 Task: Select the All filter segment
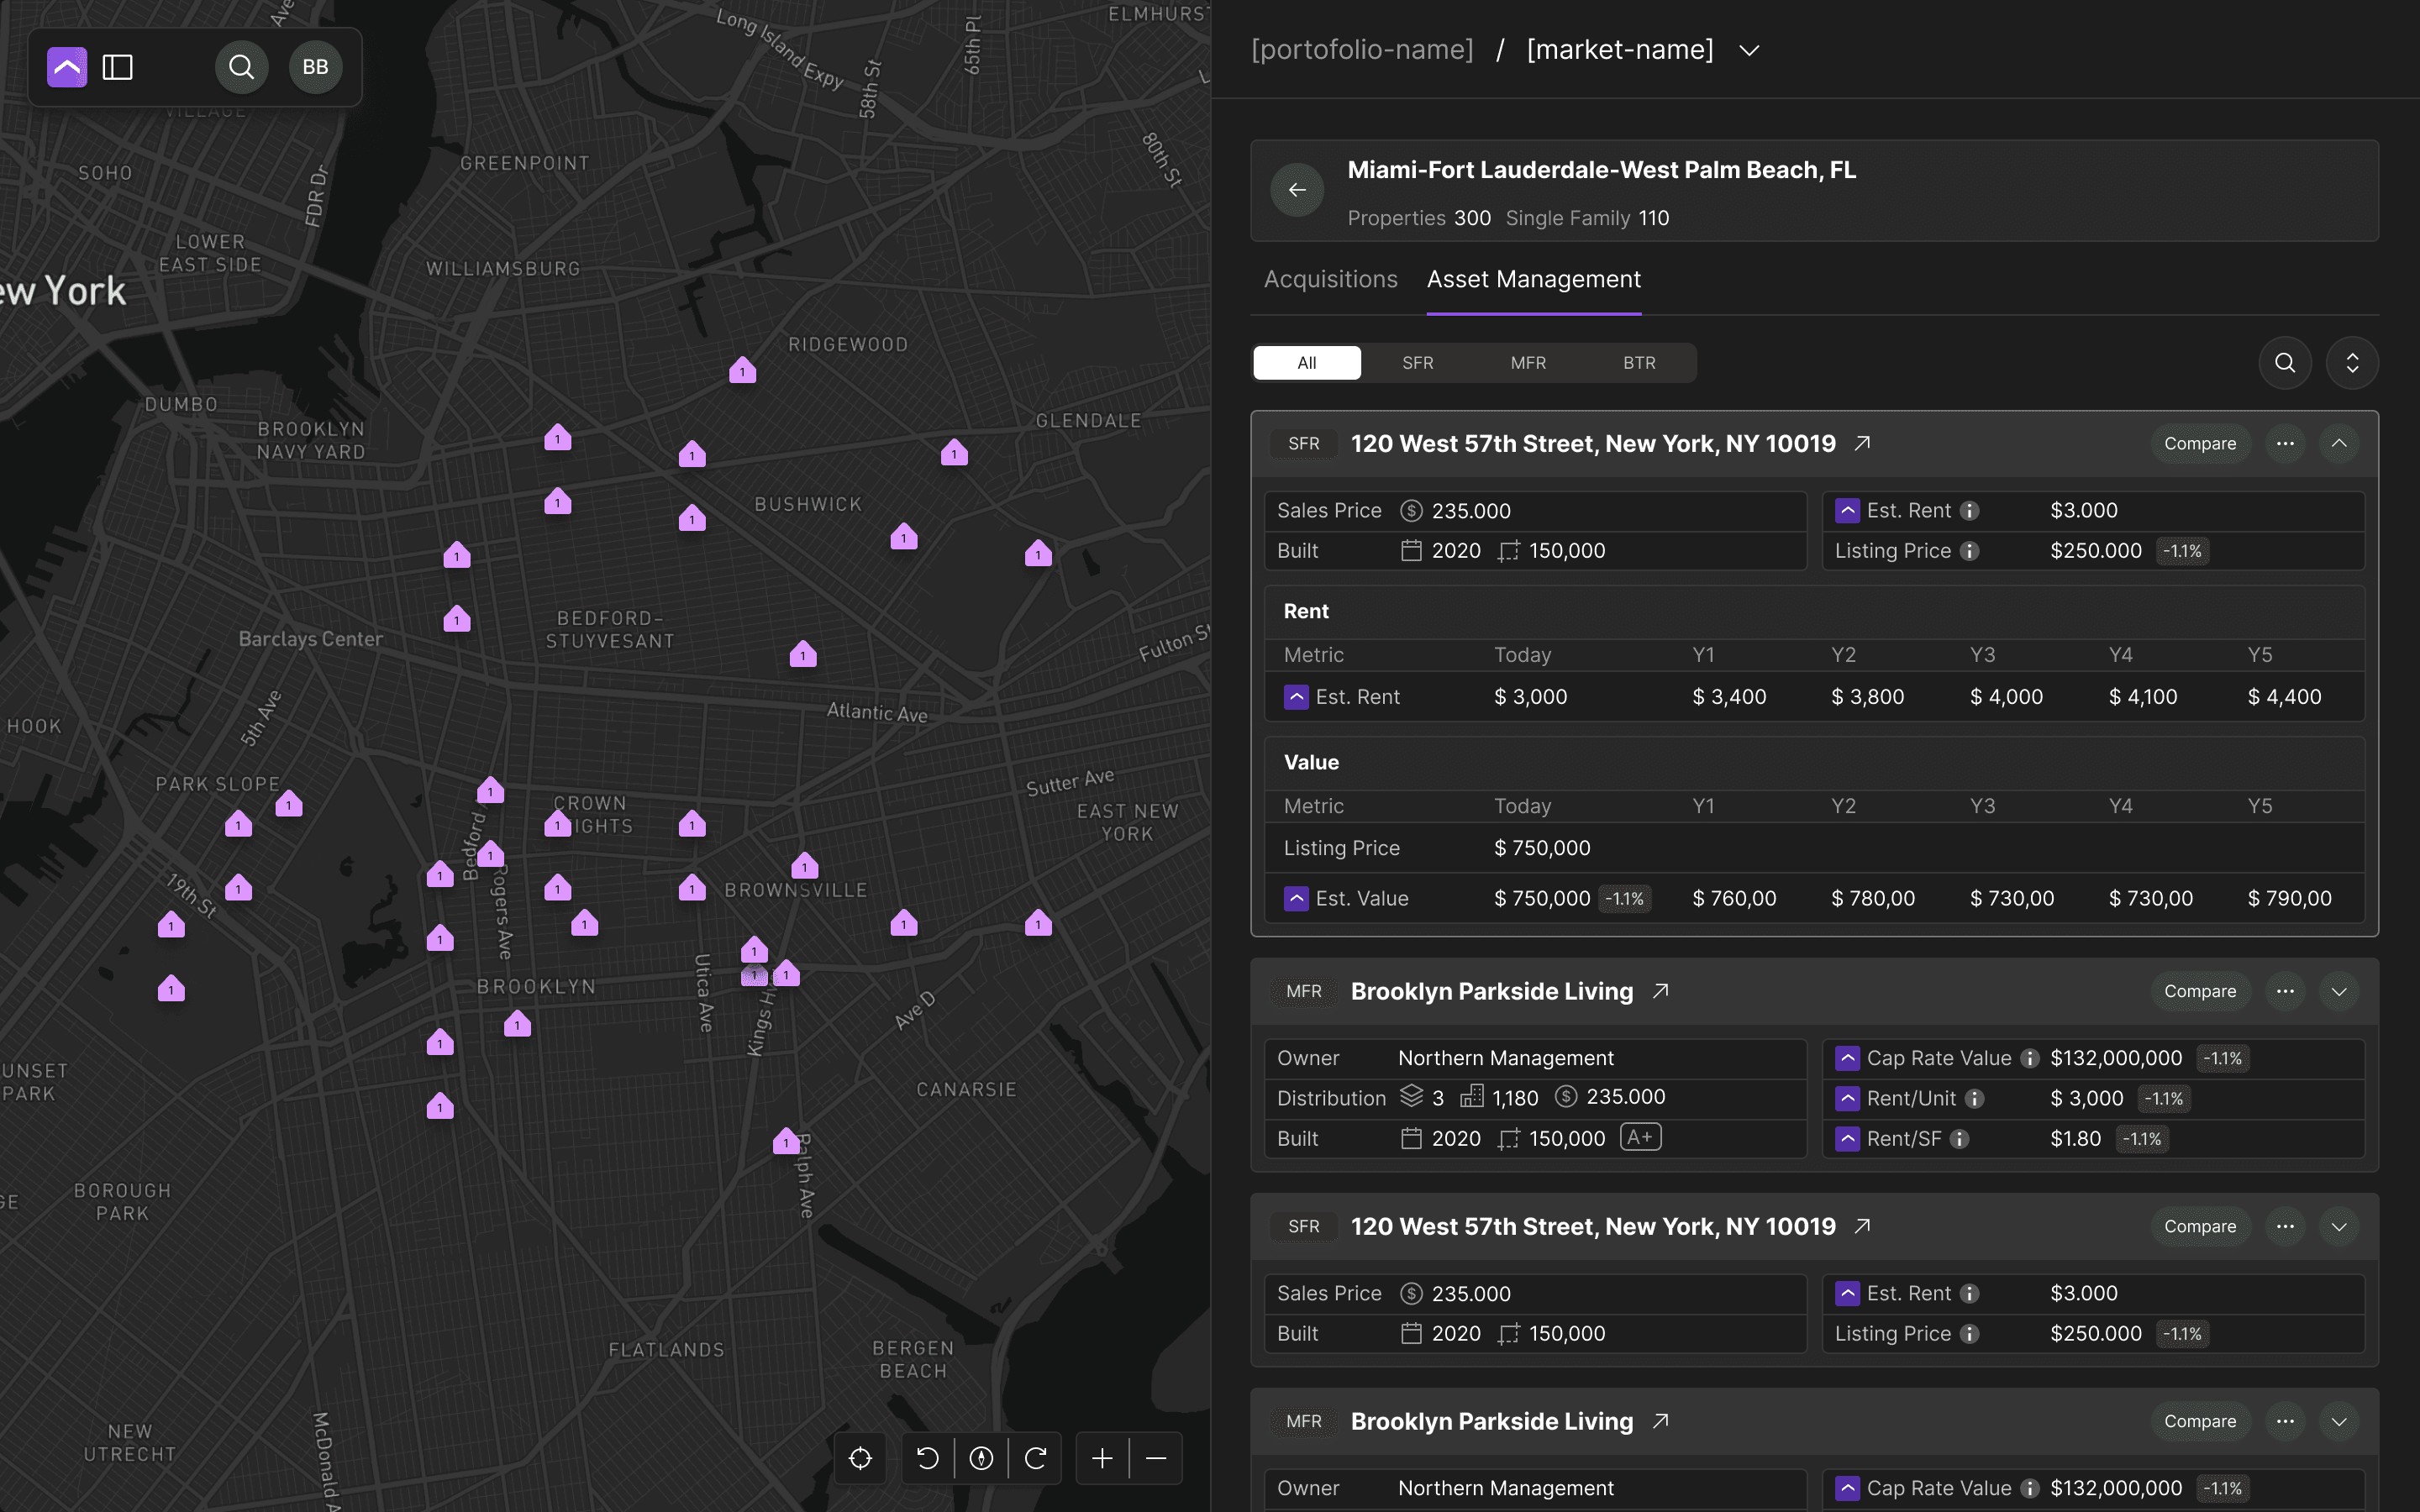(x=1307, y=363)
